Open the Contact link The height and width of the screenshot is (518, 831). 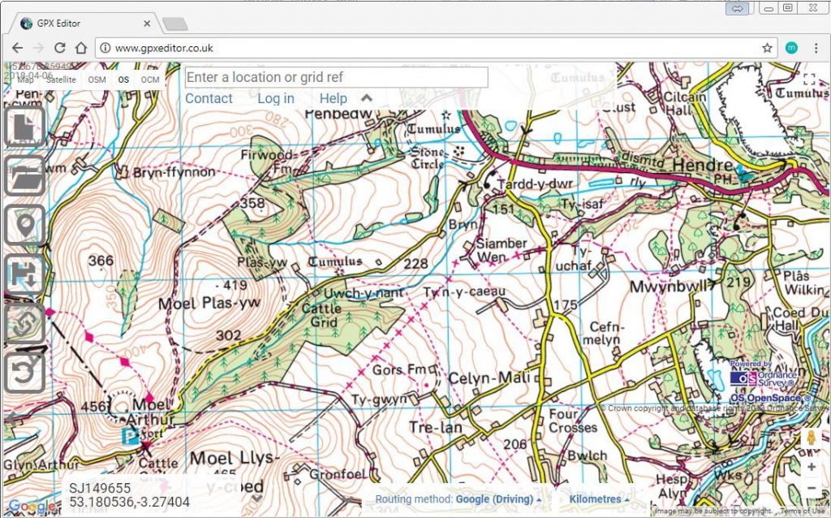click(209, 98)
